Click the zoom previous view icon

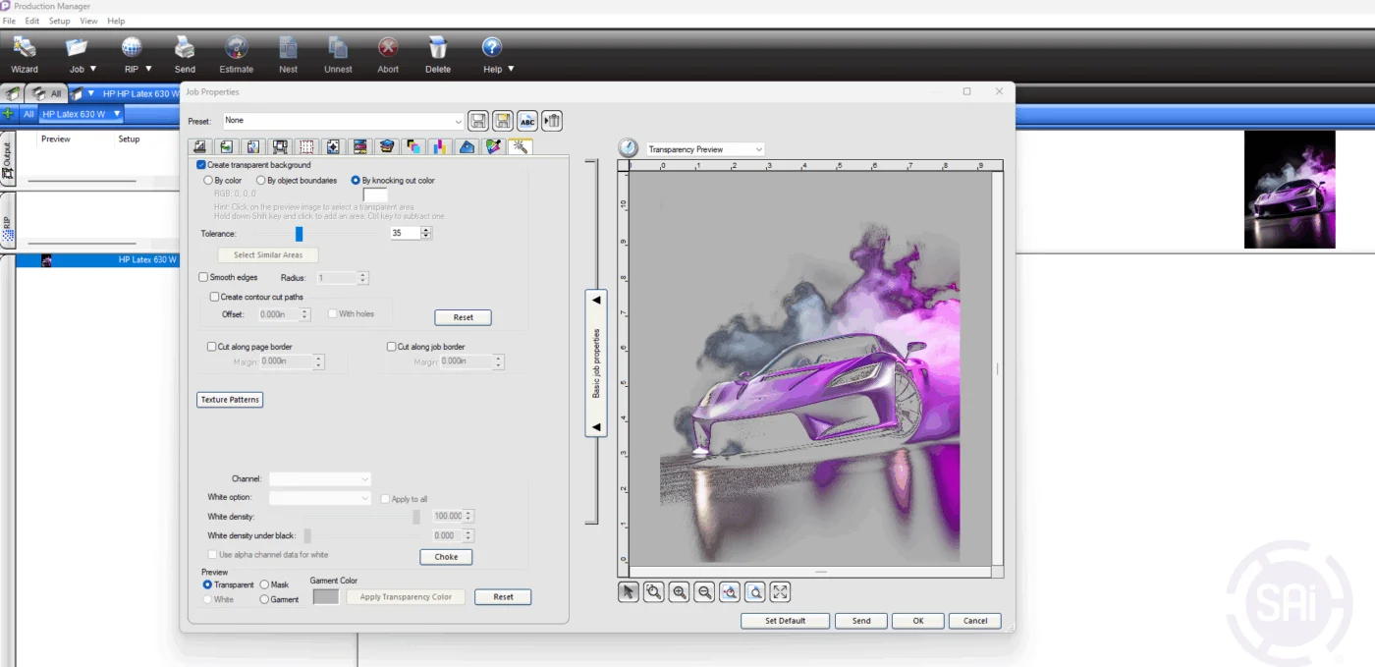coord(730,591)
